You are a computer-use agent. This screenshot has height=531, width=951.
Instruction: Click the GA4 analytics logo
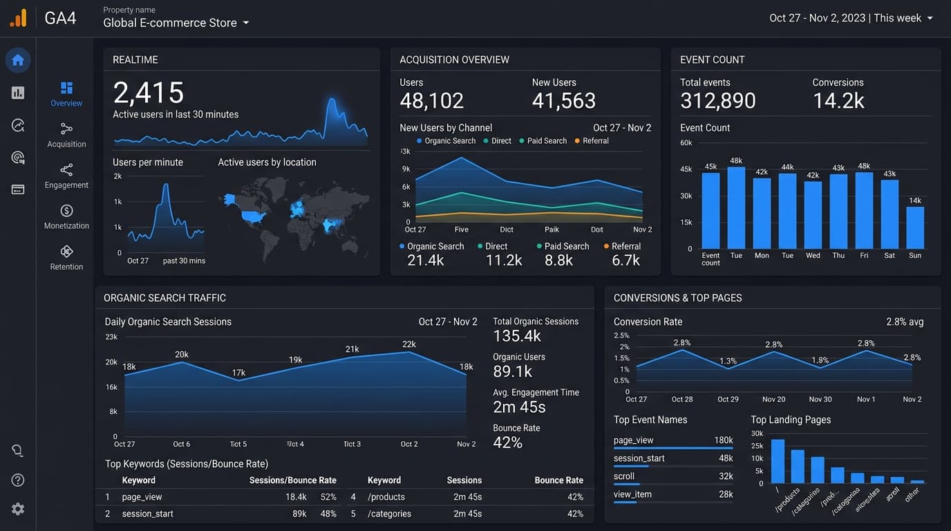pyautogui.click(x=18, y=18)
